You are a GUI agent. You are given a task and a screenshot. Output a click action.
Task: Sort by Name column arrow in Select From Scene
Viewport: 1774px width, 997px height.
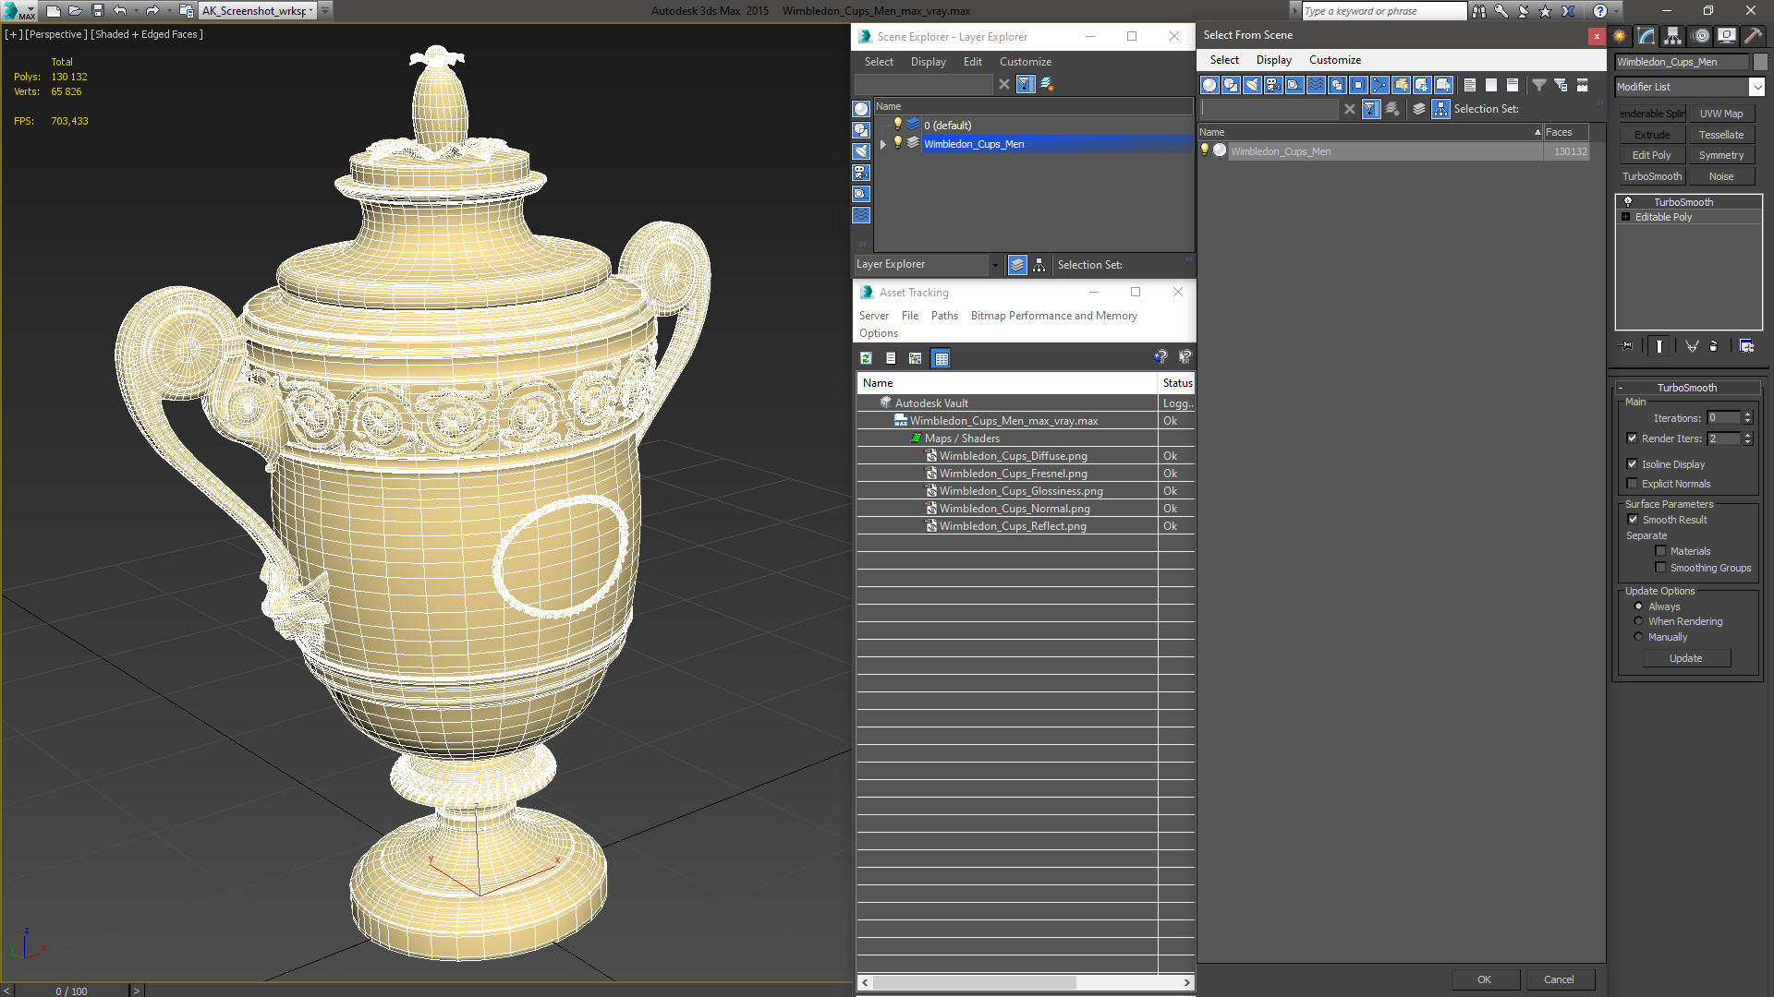click(1537, 132)
